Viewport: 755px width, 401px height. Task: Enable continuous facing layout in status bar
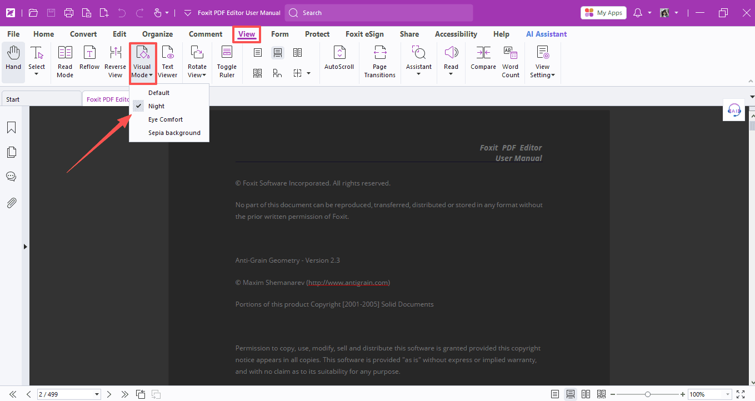601,394
